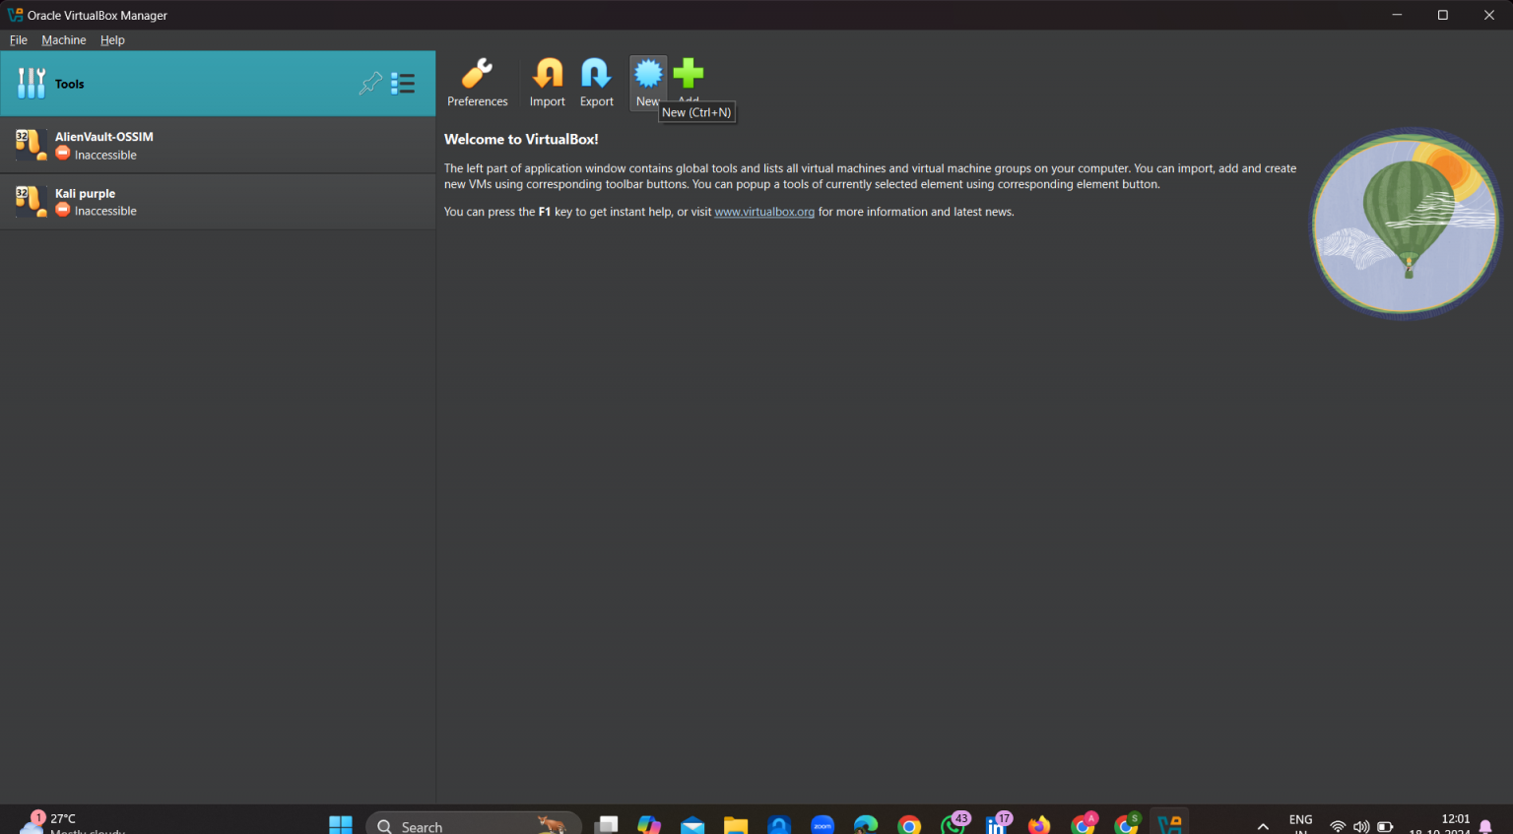Show hidden icons in system tray
Image resolution: width=1513 pixels, height=834 pixels.
click(1262, 825)
